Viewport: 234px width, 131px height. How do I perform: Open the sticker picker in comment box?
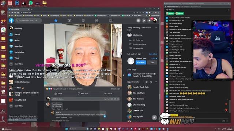coord(118,99)
